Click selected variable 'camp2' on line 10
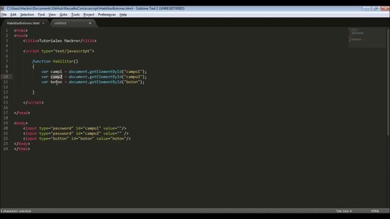Image resolution: width=390 pixels, height=219 pixels. click(56, 77)
